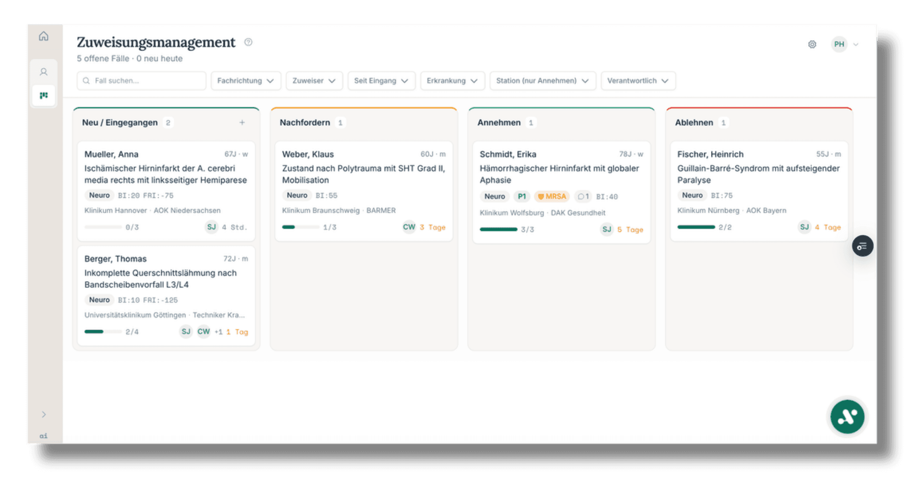
Task: Add a case with the plus in Neu / Eingegangen
Action: click(x=242, y=122)
